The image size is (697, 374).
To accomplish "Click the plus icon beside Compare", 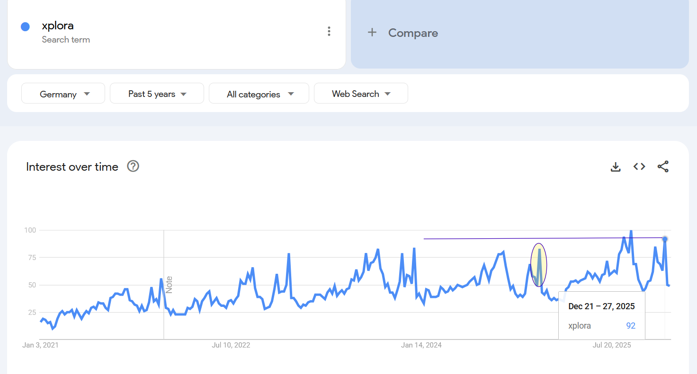I will 372,33.
